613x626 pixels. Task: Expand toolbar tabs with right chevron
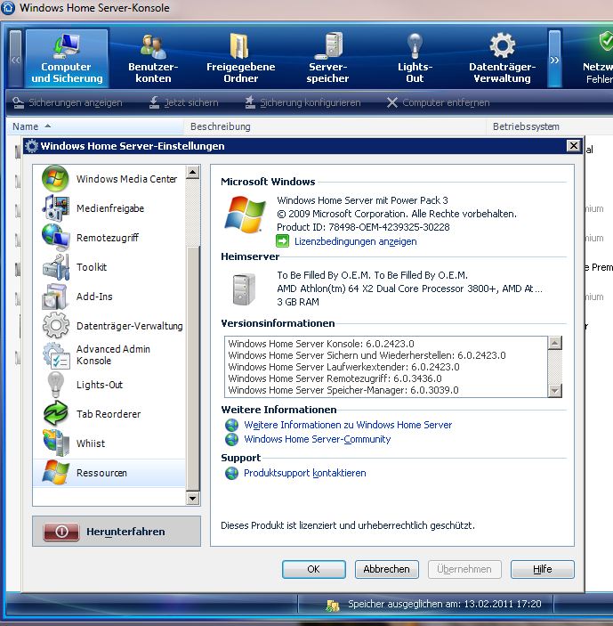point(554,60)
